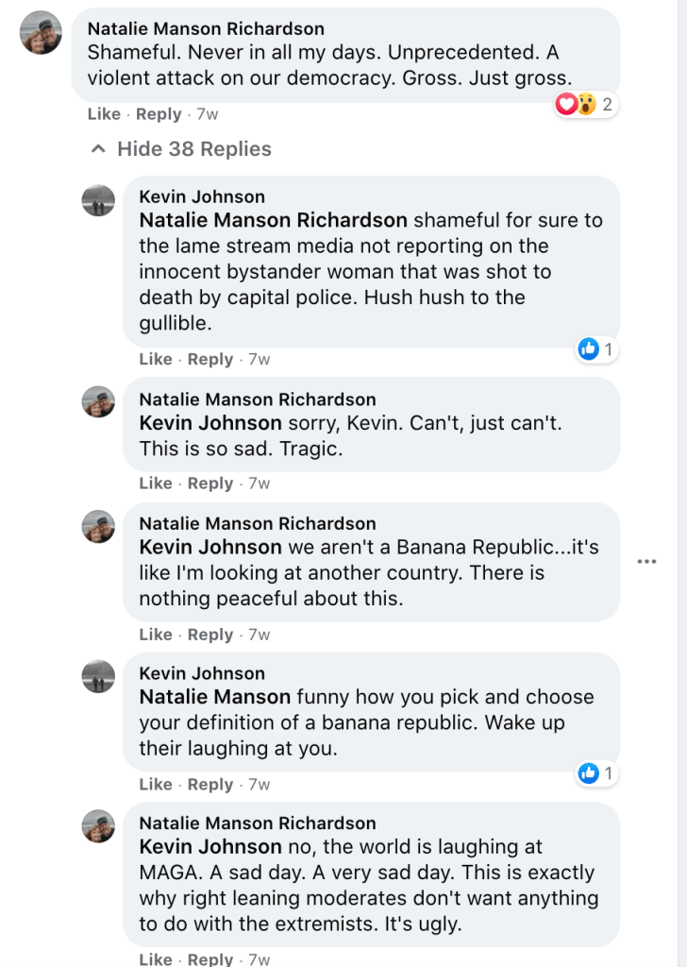Open Kevin Johnson's avatar on first reply

click(98, 200)
